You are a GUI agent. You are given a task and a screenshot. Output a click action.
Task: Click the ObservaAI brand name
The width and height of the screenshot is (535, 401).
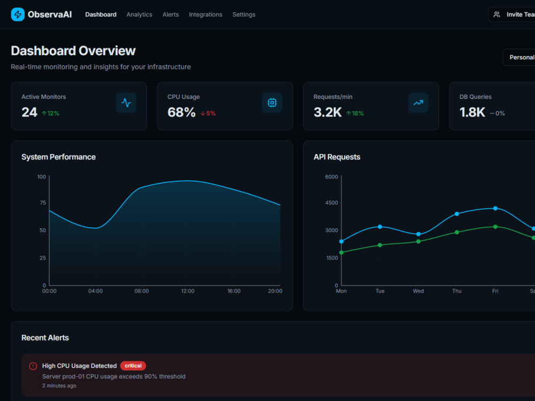point(50,14)
